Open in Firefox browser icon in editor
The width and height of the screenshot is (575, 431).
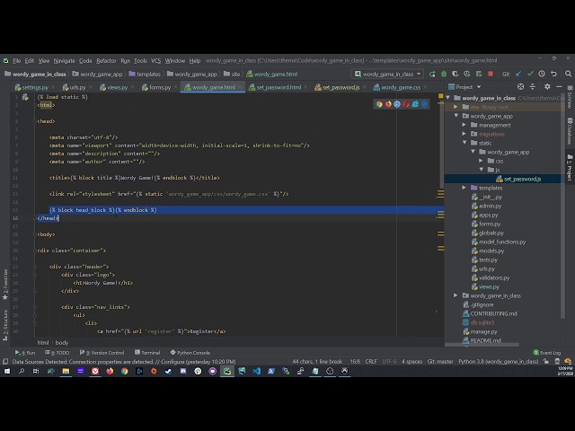(388, 104)
